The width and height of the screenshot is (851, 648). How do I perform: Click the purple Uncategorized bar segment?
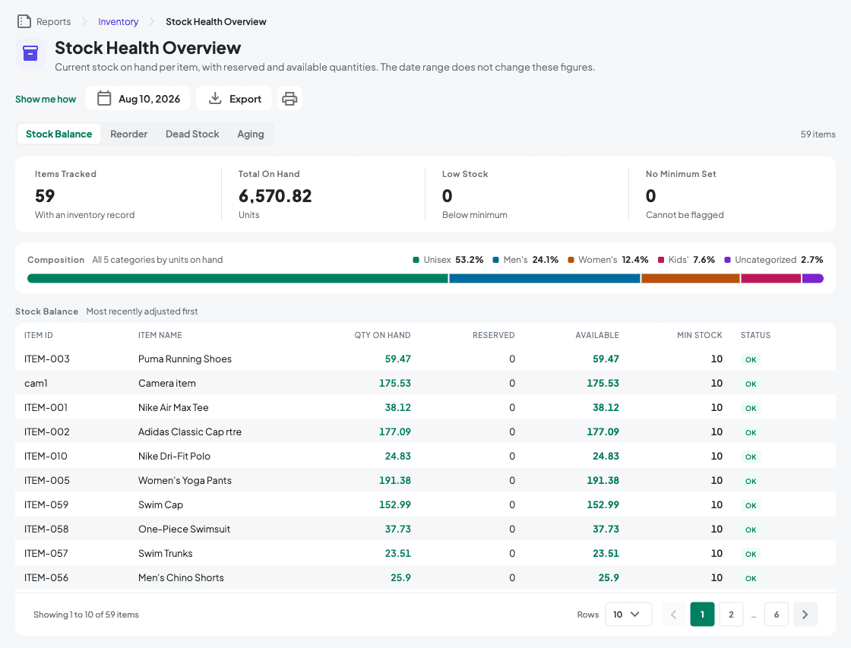tap(813, 278)
